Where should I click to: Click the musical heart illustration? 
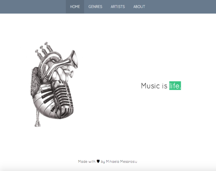54,84
